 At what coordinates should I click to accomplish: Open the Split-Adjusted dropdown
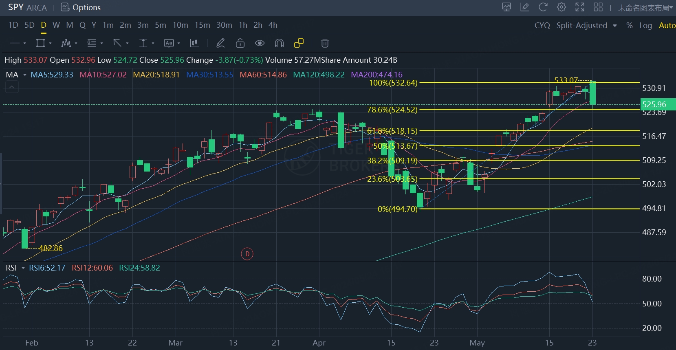[586, 25]
